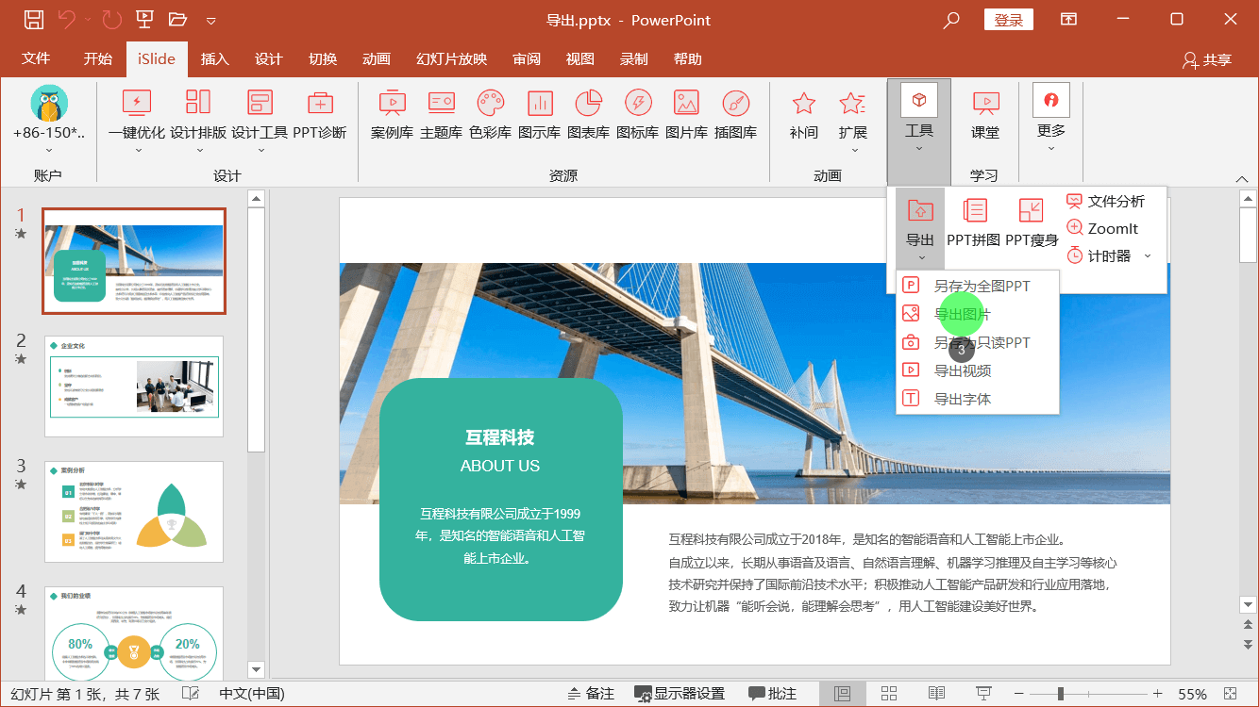Click zoom in plus button
The width and height of the screenshot is (1259, 707).
pos(1157,694)
